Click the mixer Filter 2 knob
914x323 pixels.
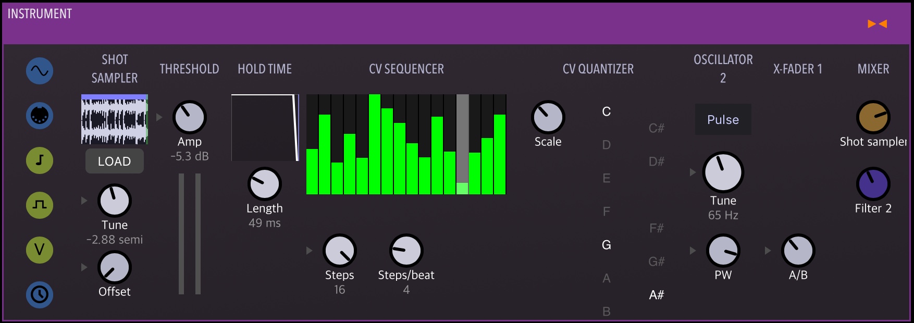pos(873,184)
